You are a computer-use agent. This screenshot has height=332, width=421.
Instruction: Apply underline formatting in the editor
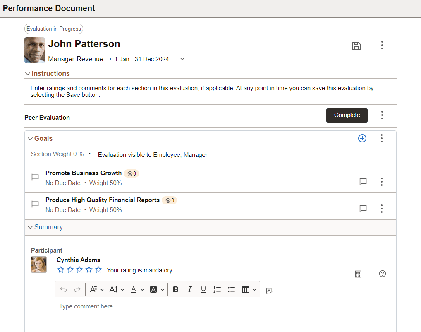(203, 289)
